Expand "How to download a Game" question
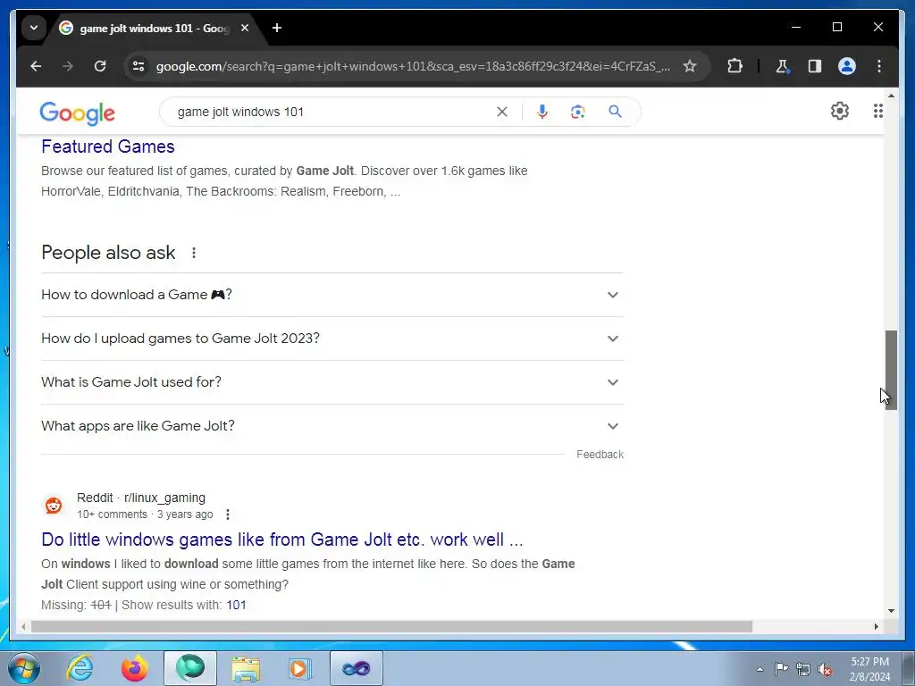The height and width of the screenshot is (686, 915). tap(332, 295)
